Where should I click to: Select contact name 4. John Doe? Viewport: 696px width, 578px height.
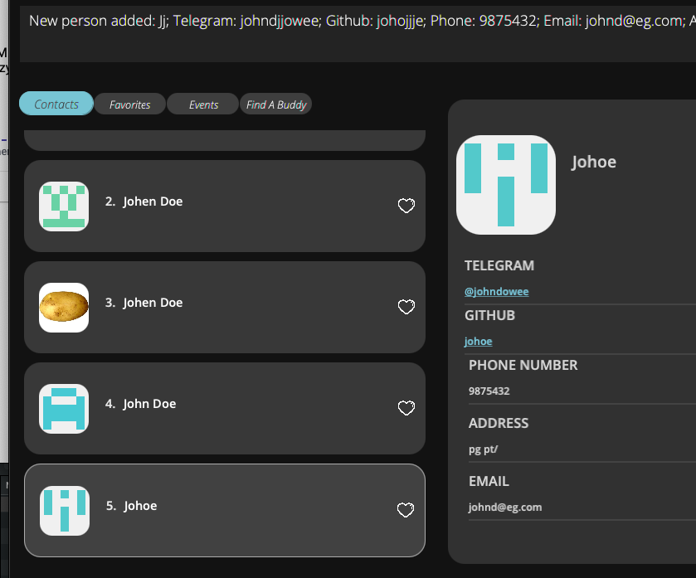tap(141, 404)
